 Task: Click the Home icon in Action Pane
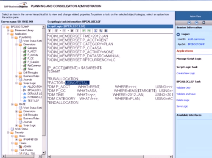coord(204,22)
